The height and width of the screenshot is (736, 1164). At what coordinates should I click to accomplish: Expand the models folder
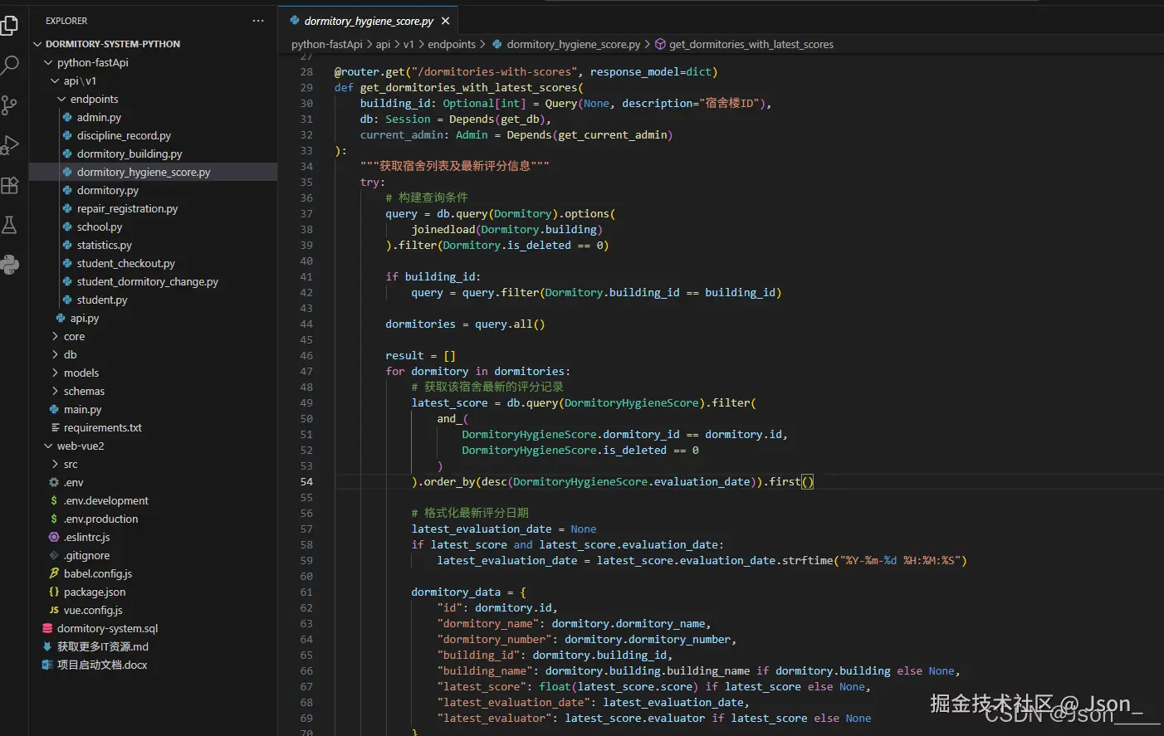(81, 373)
